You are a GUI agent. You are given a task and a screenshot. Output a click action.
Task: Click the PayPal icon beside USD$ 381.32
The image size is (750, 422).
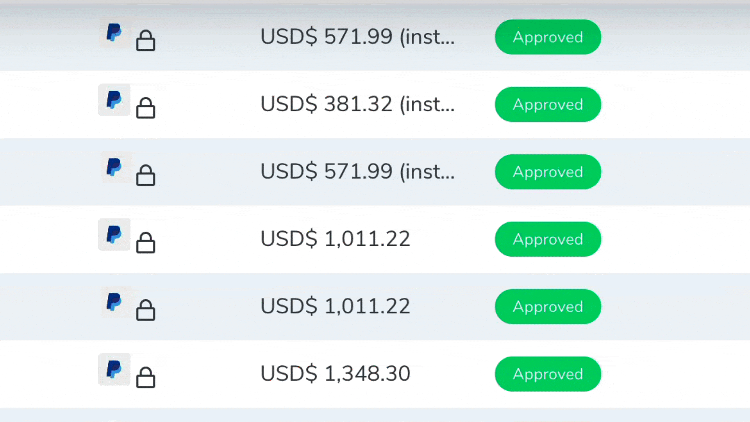pos(114,100)
